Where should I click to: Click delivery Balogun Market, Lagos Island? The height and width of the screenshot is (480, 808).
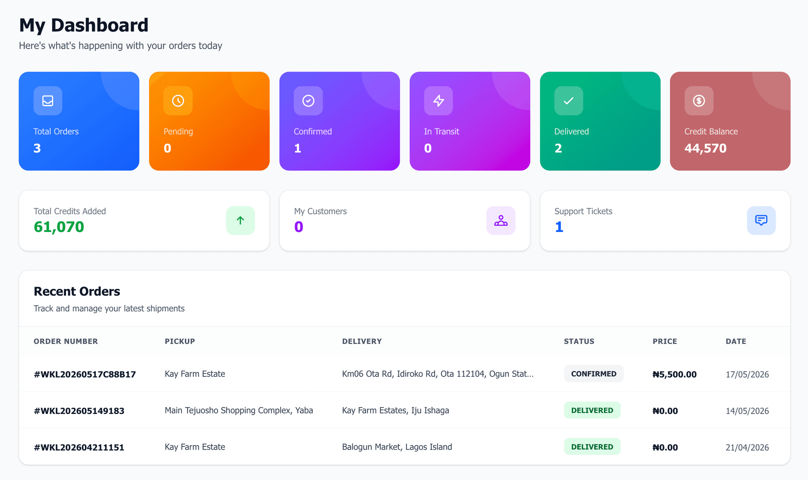click(397, 447)
